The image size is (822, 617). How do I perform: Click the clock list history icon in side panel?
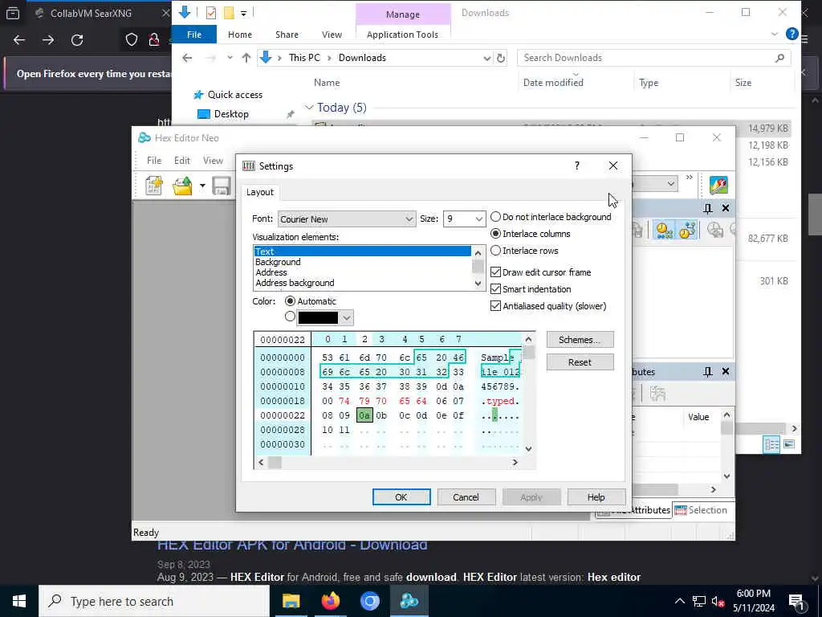coord(664,230)
